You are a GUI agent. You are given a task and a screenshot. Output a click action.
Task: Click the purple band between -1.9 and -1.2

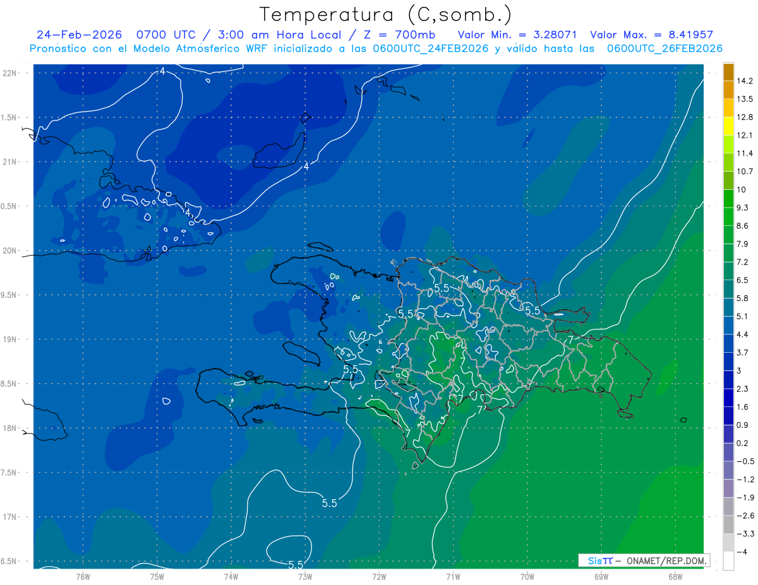pyautogui.click(x=728, y=488)
